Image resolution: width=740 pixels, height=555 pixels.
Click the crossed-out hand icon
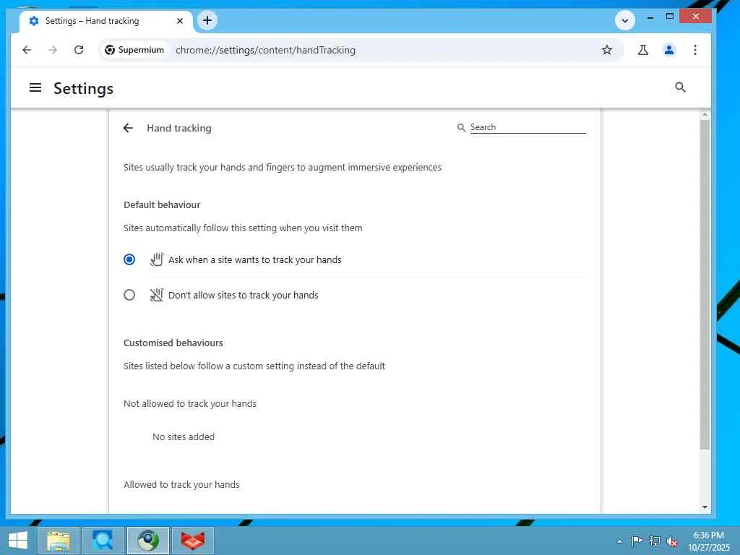click(157, 295)
